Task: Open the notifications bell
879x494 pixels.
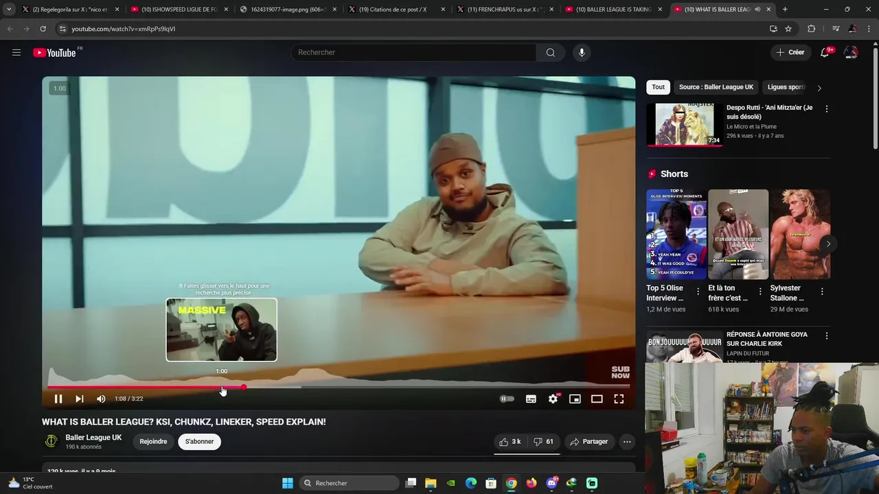Action: (x=825, y=52)
